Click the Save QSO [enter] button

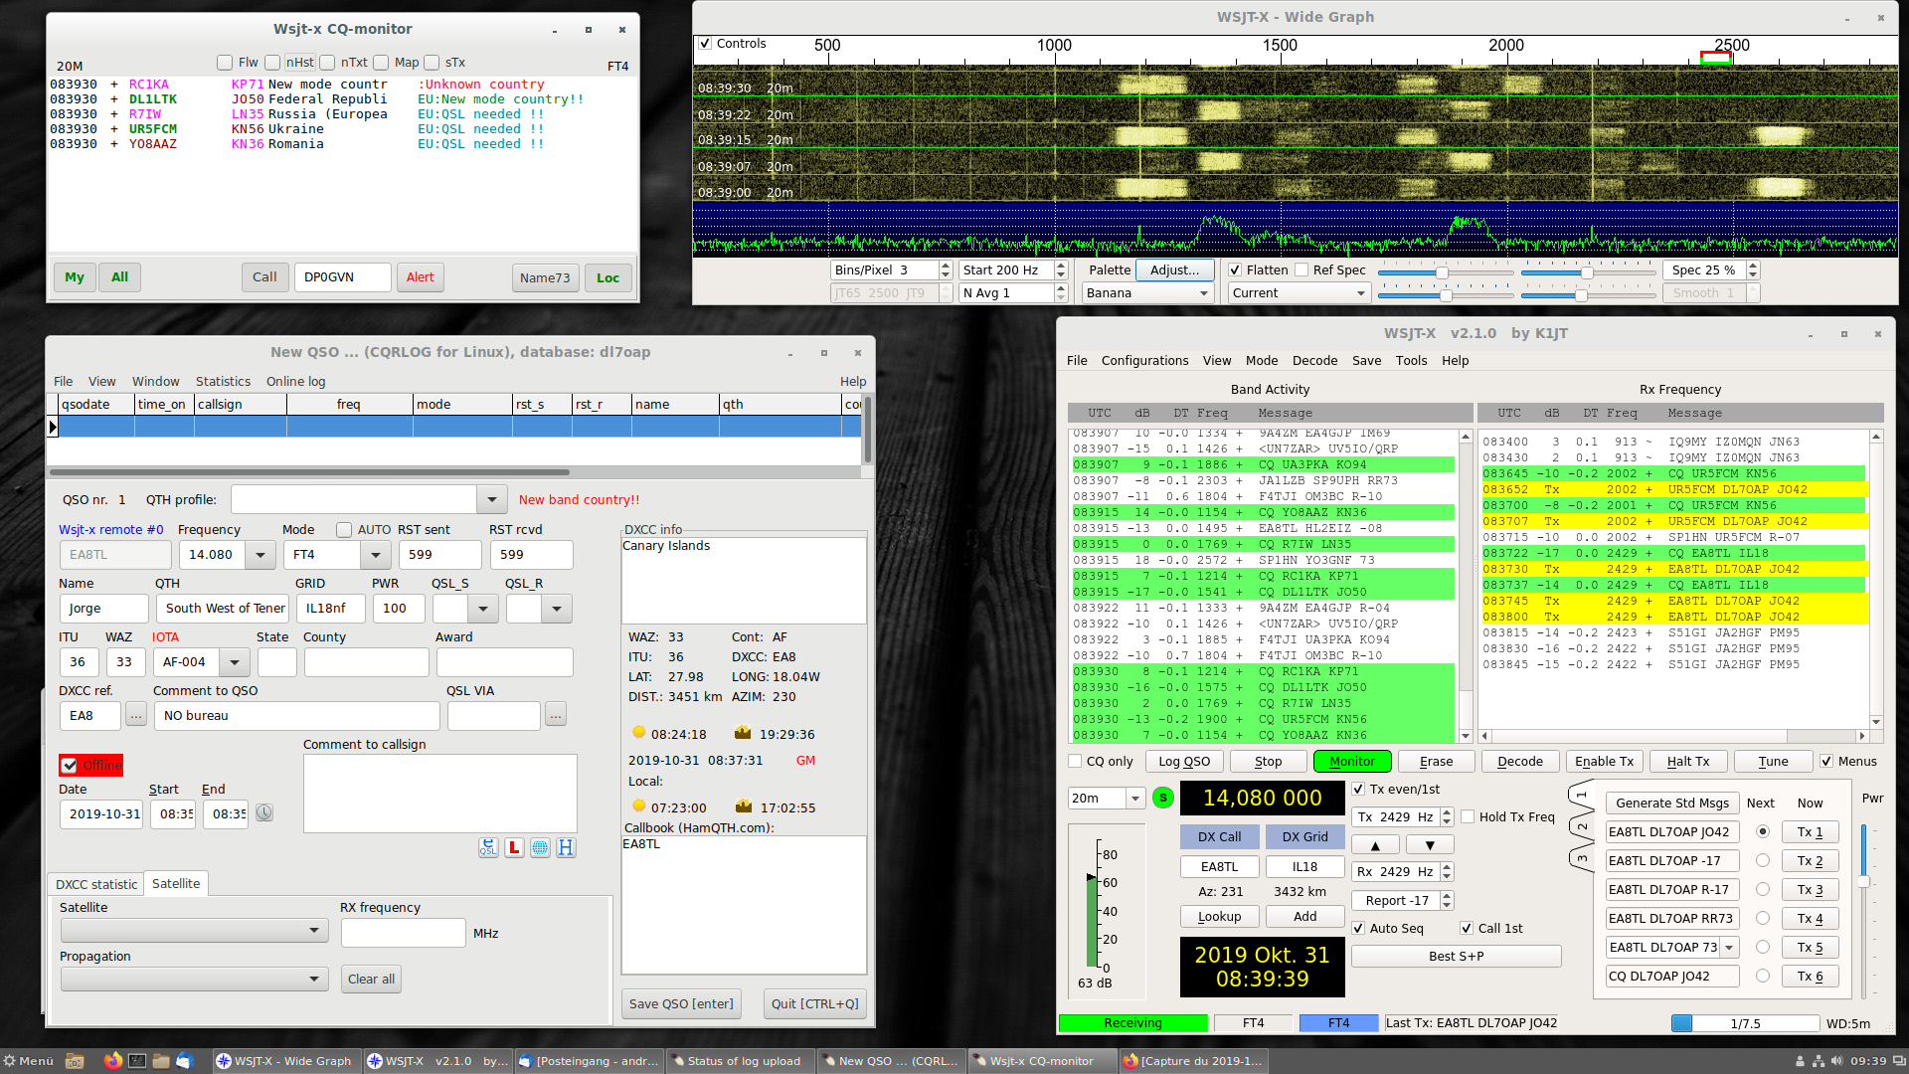click(681, 1003)
